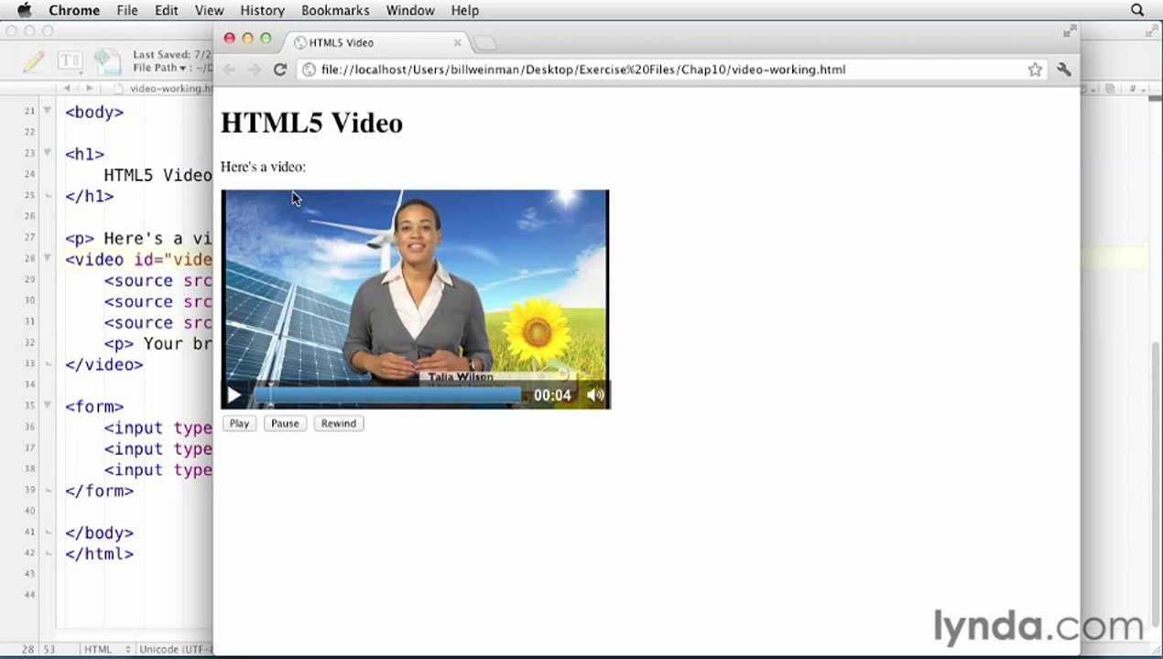This screenshot has width=1163, height=659.
Task: Open the Edit menu
Action: pos(167,10)
